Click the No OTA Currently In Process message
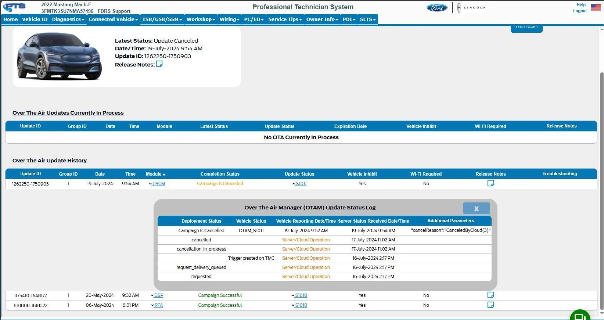The width and height of the screenshot is (604, 320). 301,137
